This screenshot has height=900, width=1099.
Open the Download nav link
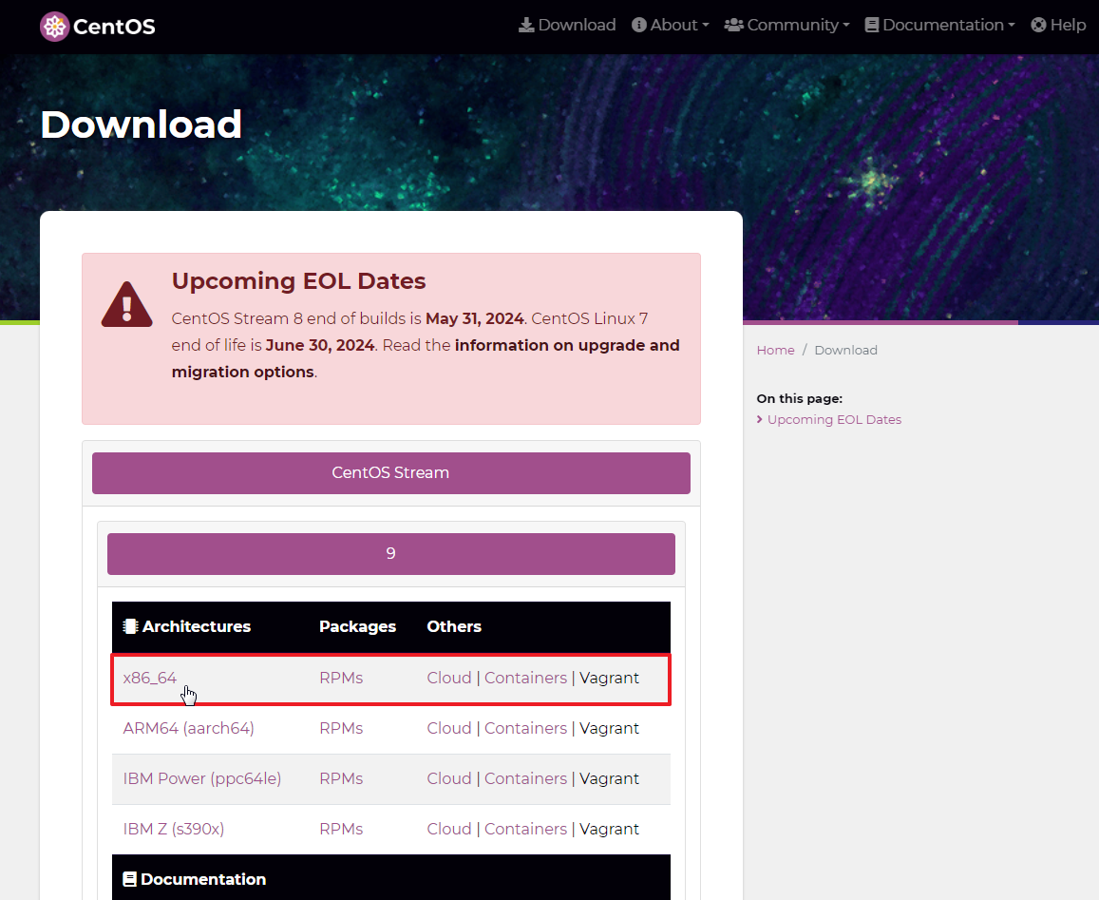coord(567,26)
